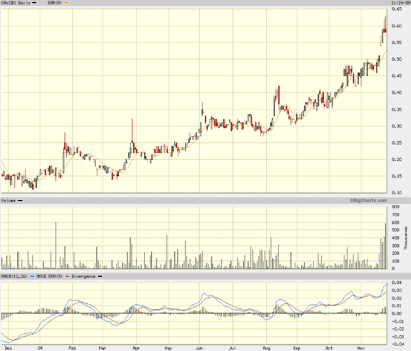Image resolution: width=411 pixels, height=351 pixels.
Task: Click the CA:CBX Daily legend label
Action: (15, 3)
